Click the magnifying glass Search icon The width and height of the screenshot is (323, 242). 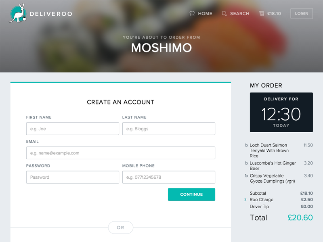tap(224, 14)
